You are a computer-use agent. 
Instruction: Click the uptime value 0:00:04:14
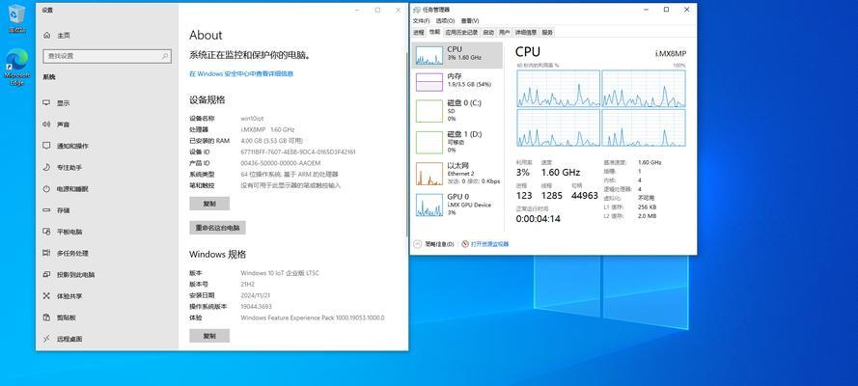click(538, 219)
